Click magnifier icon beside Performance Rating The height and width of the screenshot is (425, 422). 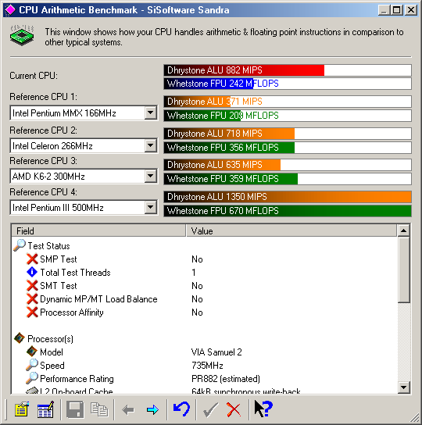coord(32,378)
